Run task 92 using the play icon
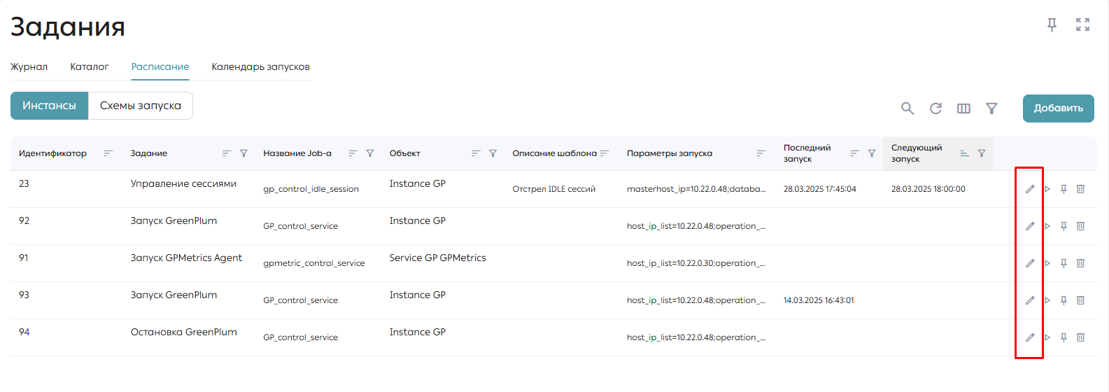This screenshot has width=1109, height=392. click(1047, 226)
